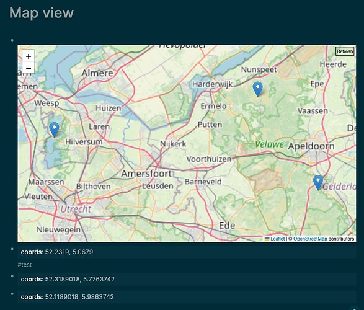Click the Refresh button on the map

(x=345, y=51)
